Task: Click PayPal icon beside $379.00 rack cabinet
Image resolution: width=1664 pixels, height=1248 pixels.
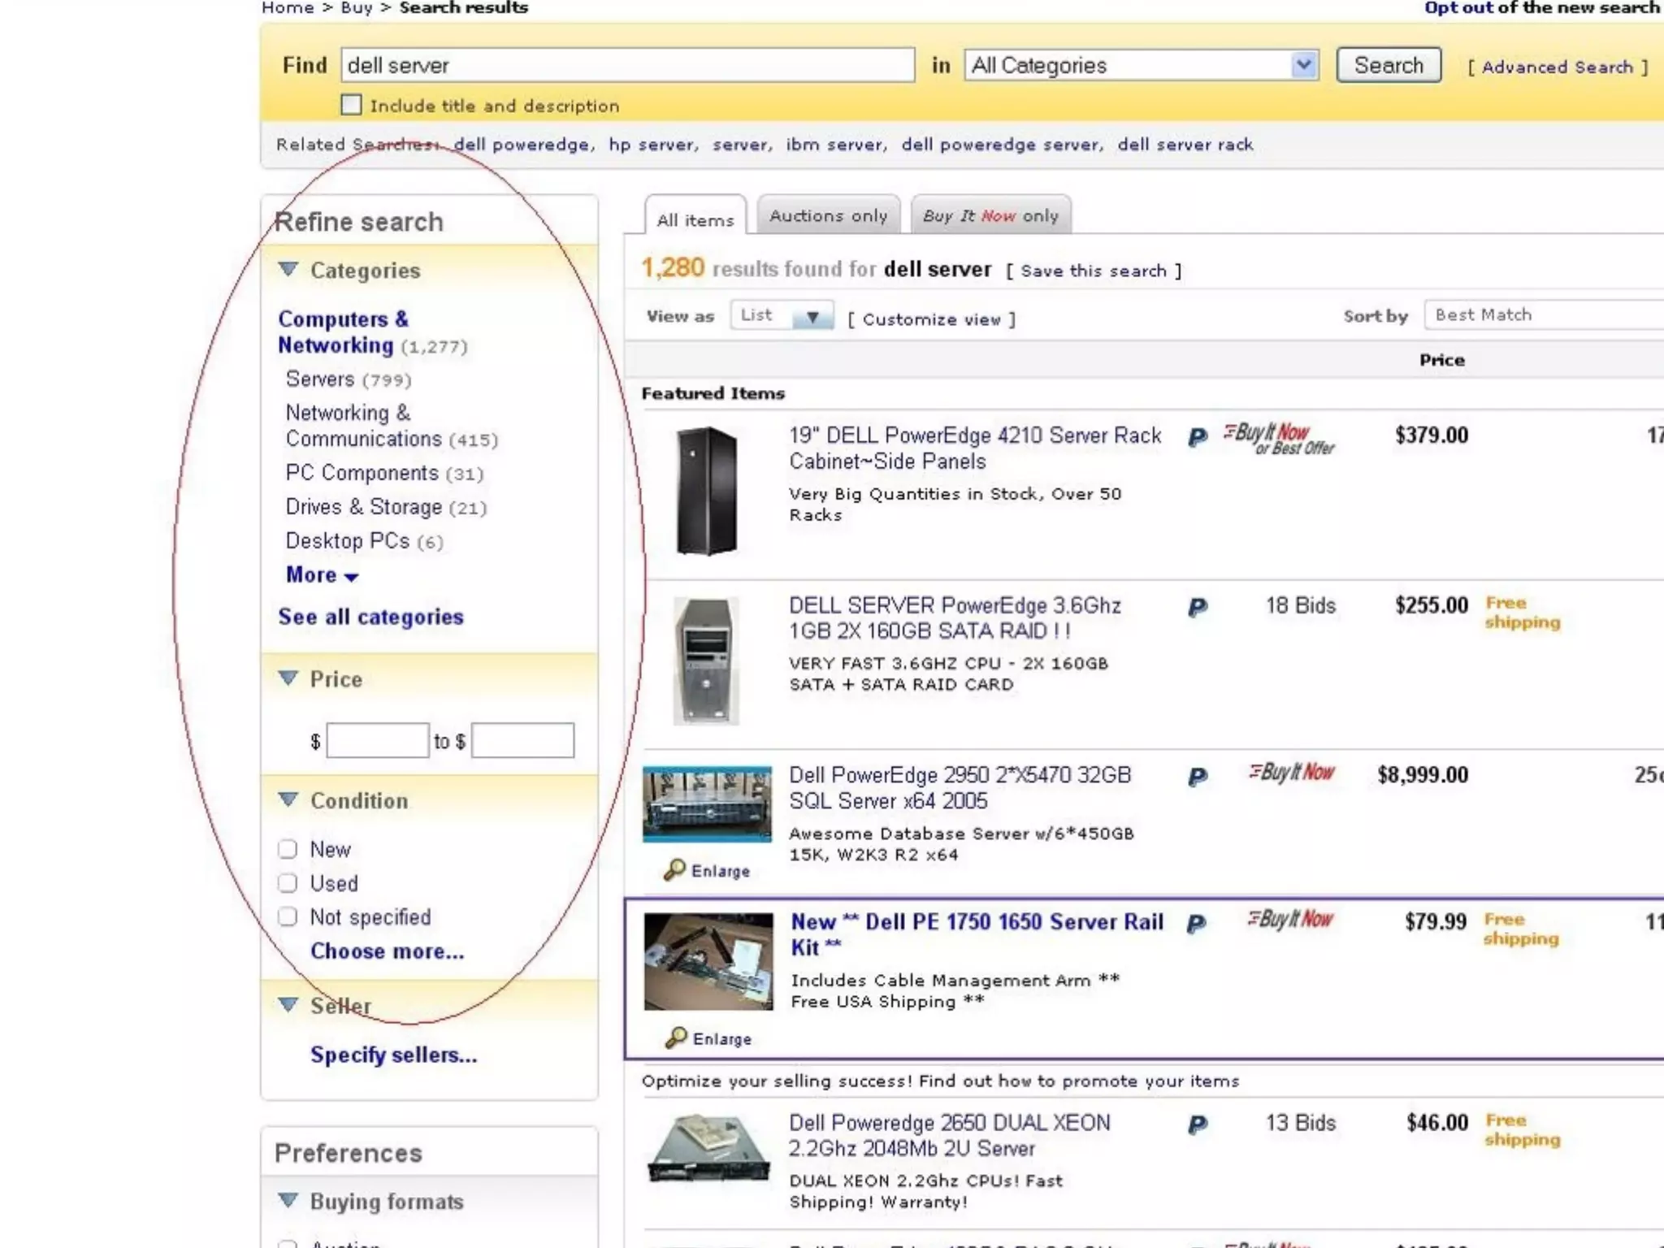Action: point(1197,438)
